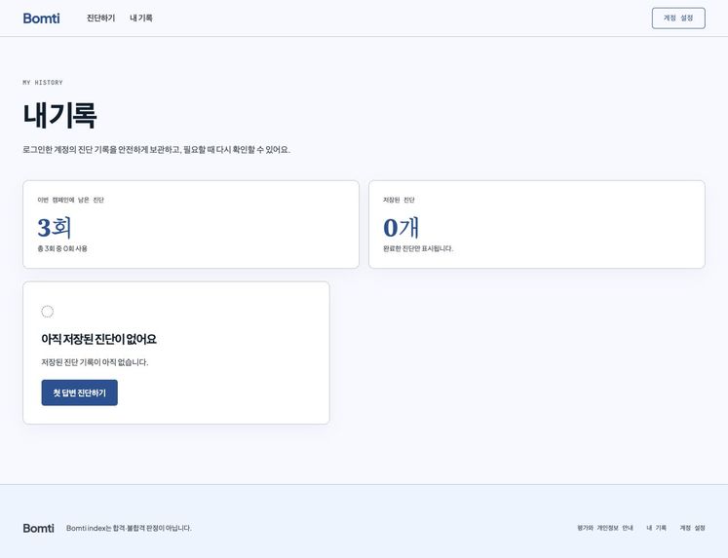Click the circle icon in empty-state card

48,312
